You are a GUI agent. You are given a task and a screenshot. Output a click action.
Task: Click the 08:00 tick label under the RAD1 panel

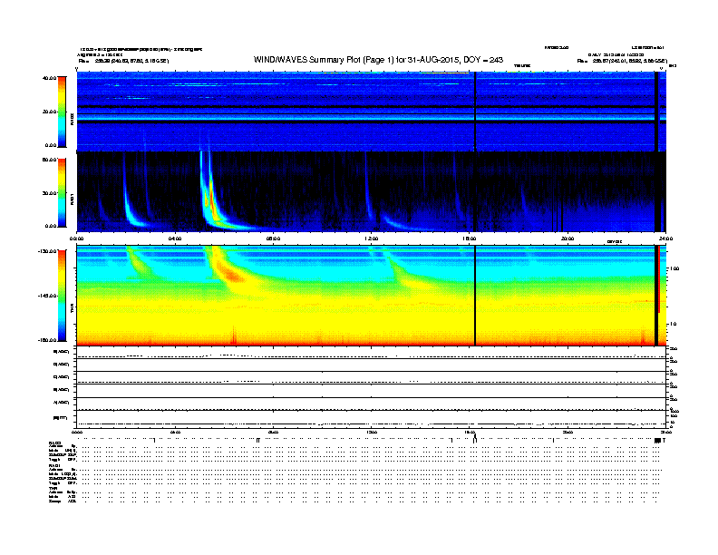(x=273, y=239)
